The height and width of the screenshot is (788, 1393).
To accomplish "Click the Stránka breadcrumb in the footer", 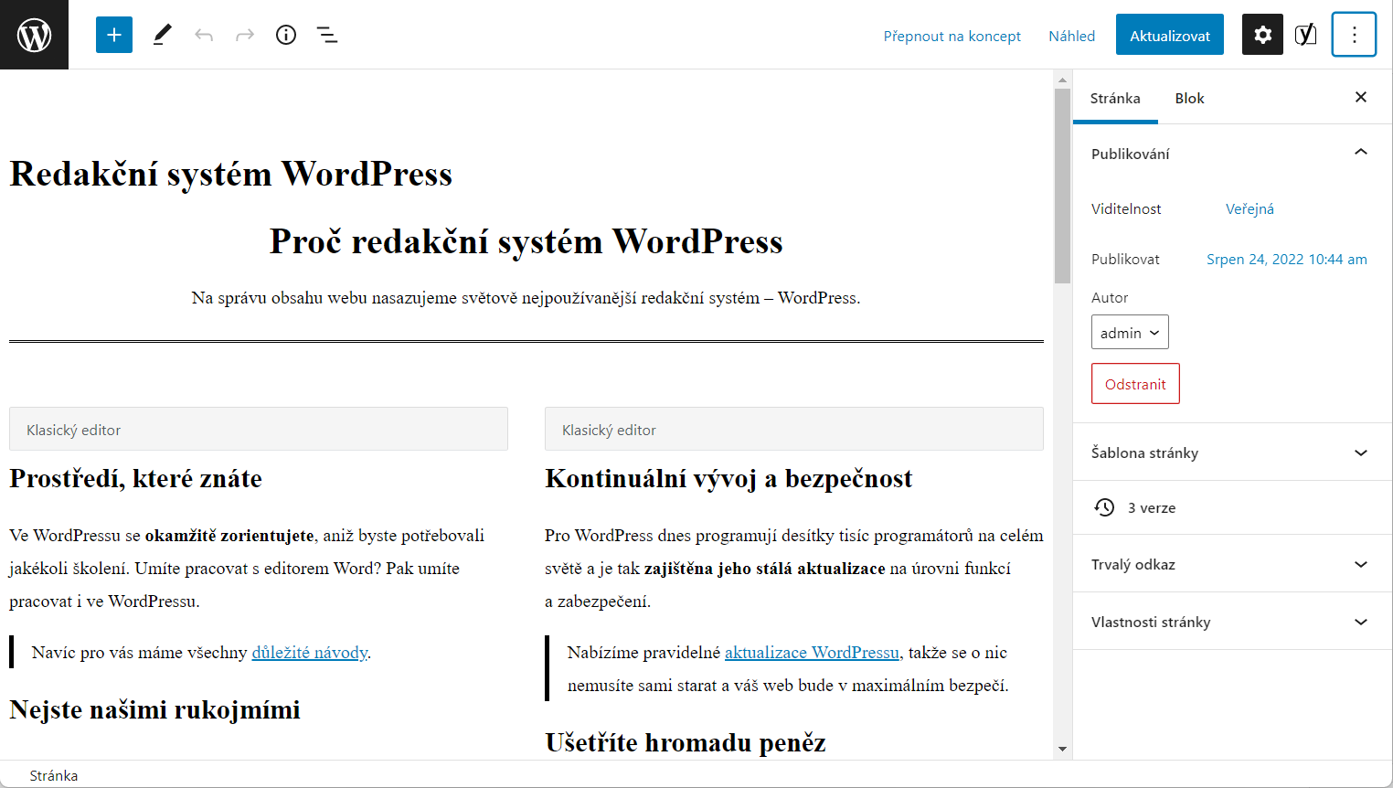I will [54, 775].
